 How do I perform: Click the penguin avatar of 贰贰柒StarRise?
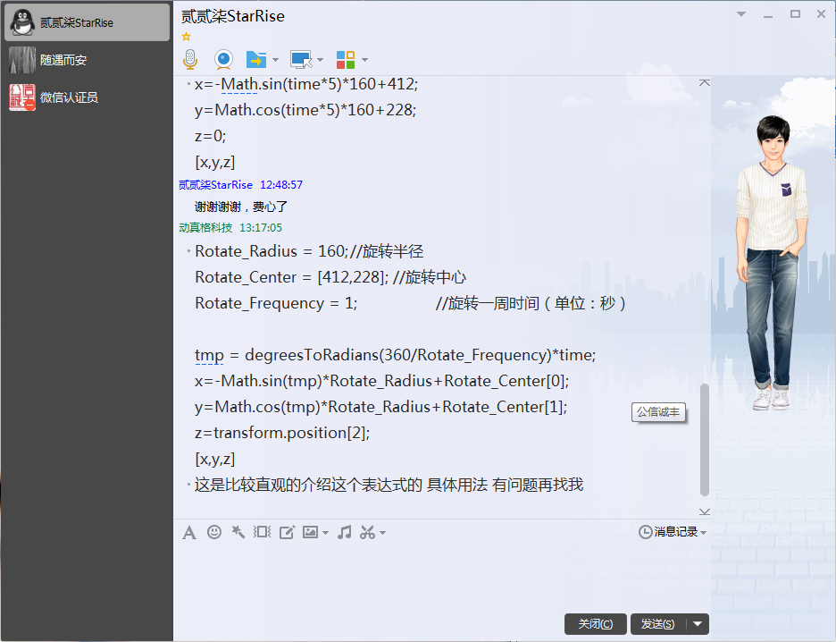22,22
